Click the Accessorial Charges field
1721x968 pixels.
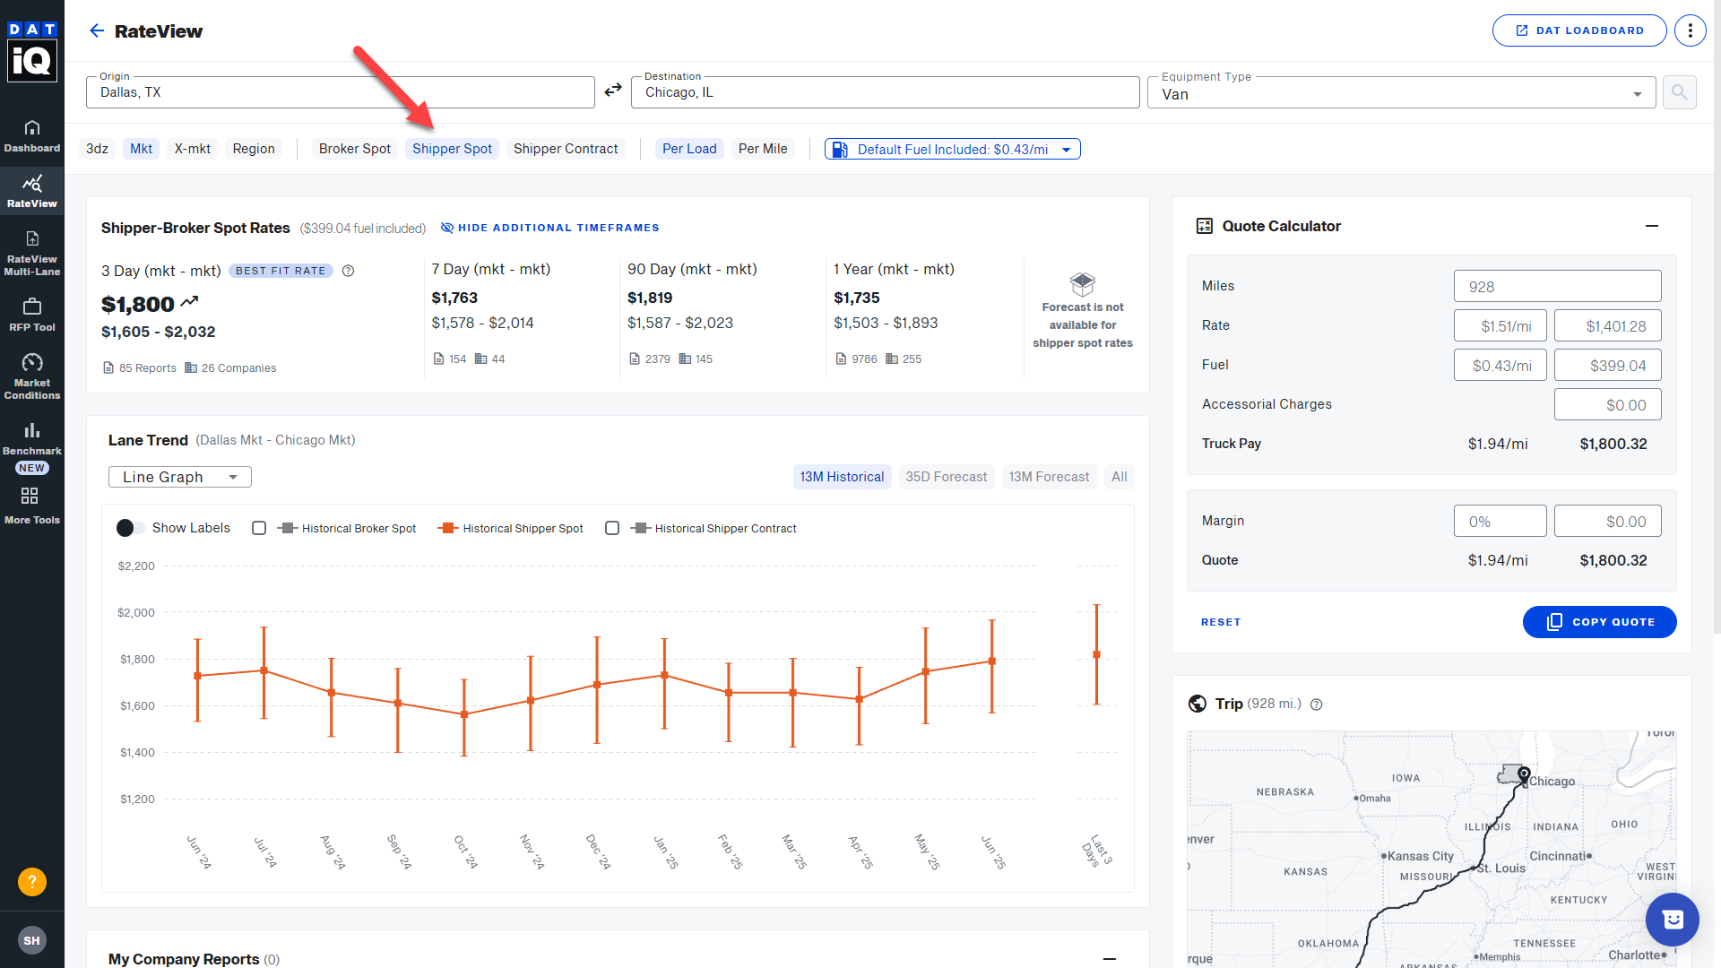point(1607,404)
